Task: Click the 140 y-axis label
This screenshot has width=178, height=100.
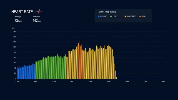Action: (x=14, y=42)
